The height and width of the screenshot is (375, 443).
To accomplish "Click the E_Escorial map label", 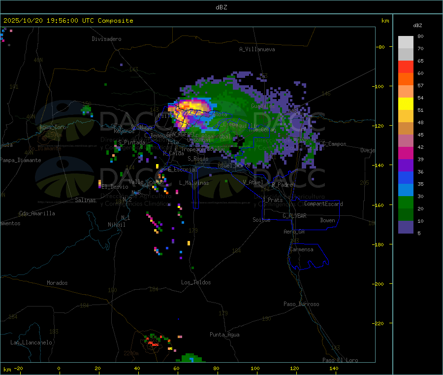I will point(183,170).
